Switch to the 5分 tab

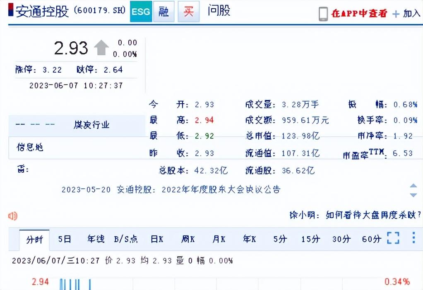pos(280,239)
